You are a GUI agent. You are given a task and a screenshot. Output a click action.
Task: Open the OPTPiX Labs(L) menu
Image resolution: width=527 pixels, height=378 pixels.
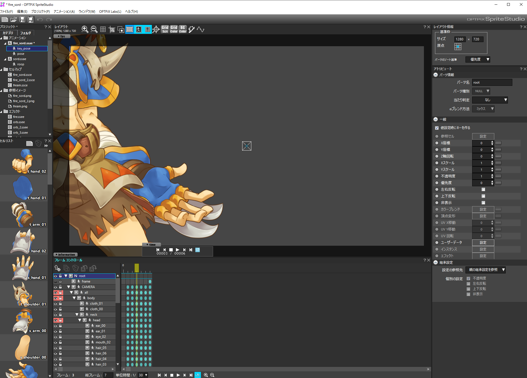[x=110, y=12]
